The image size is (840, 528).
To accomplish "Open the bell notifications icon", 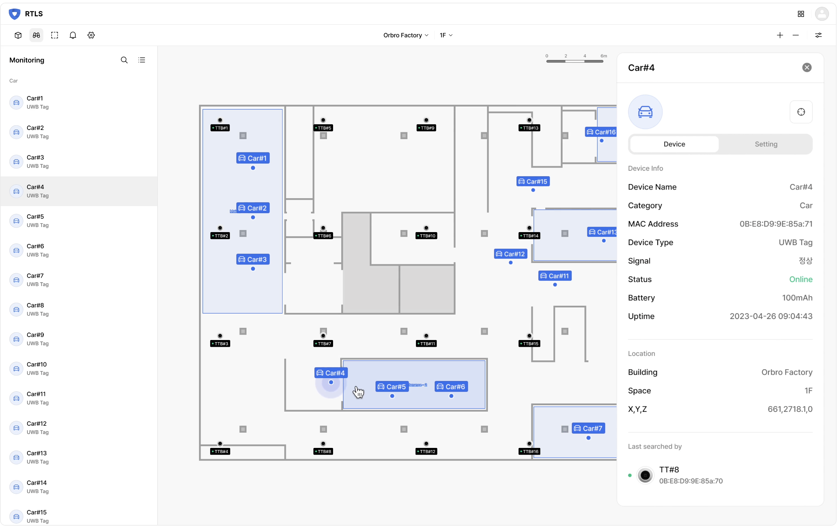I will point(73,35).
